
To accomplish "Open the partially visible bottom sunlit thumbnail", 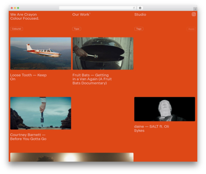I will click(x=72, y=157).
